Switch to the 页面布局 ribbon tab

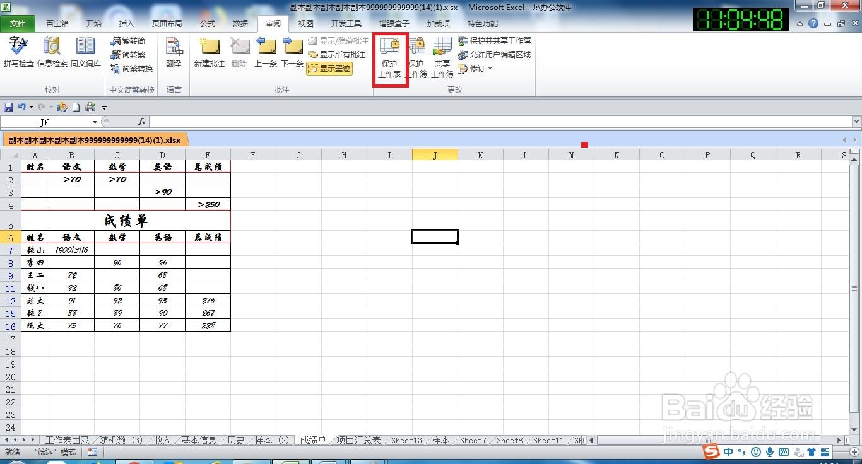tap(167, 24)
